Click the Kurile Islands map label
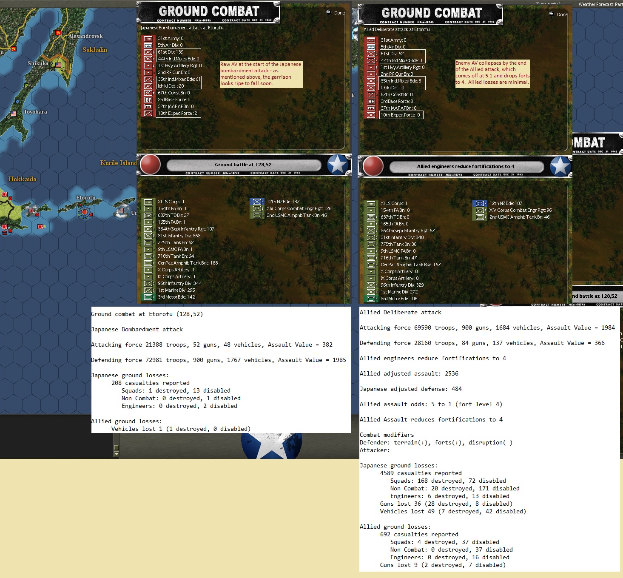This screenshot has width=623, height=578. (118, 163)
